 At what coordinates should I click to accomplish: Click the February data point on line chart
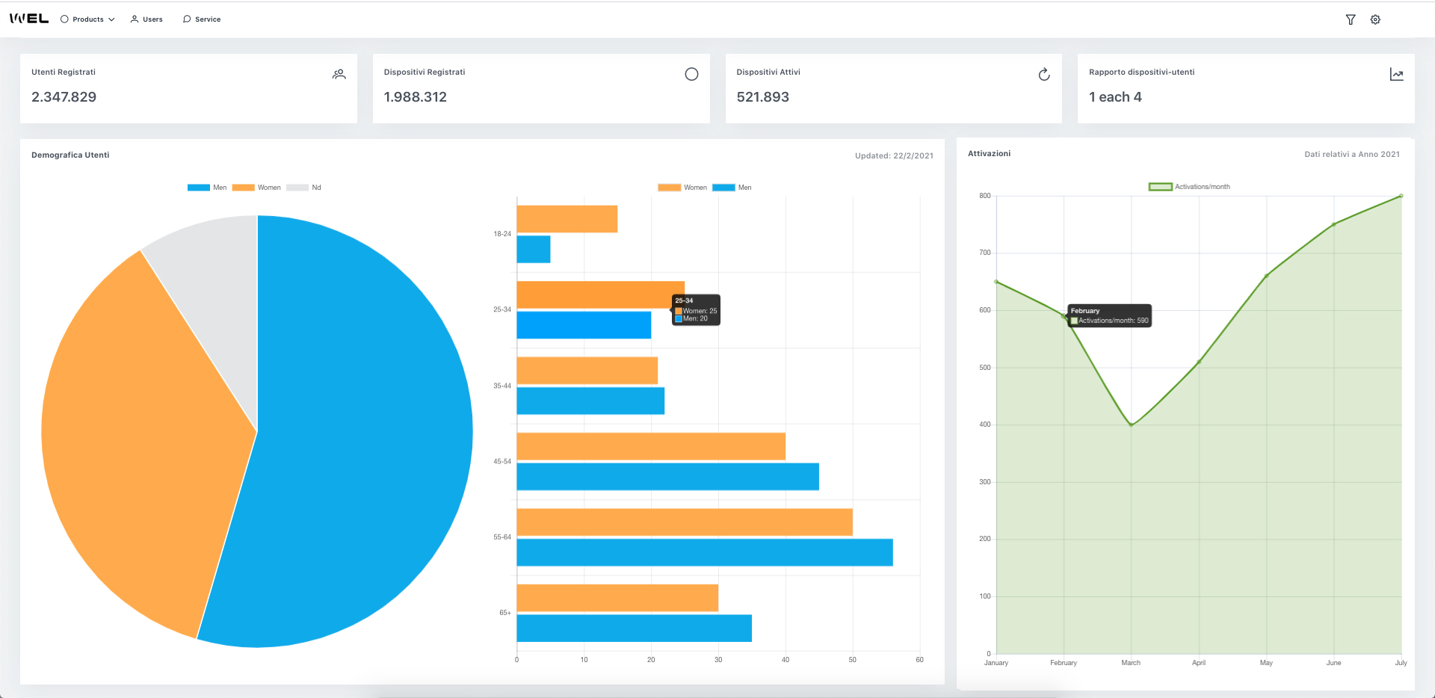[x=1064, y=316]
